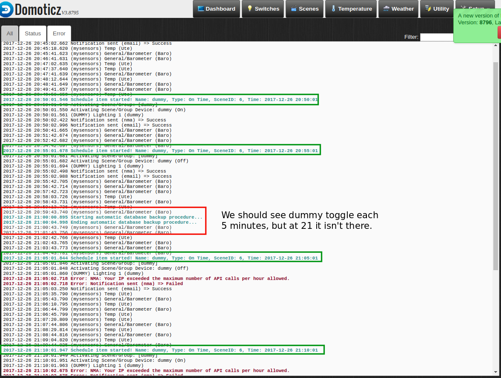The height and width of the screenshot is (378, 501).
Task: Open Weather via the rain cloud icon
Action: 386,9
